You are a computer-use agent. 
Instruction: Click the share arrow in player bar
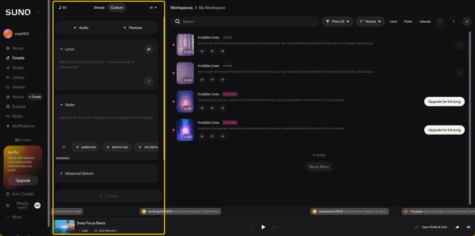click(457, 227)
